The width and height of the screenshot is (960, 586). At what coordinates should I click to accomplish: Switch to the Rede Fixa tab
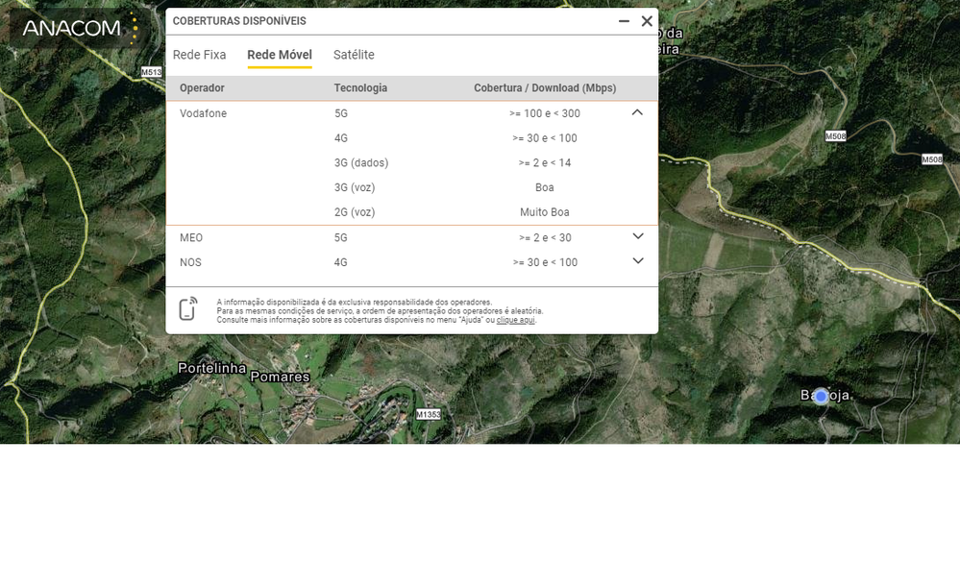coord(199,55)
